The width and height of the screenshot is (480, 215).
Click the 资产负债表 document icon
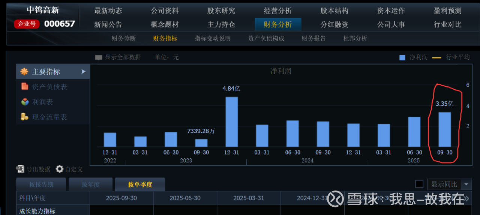[x=25, y=86]
